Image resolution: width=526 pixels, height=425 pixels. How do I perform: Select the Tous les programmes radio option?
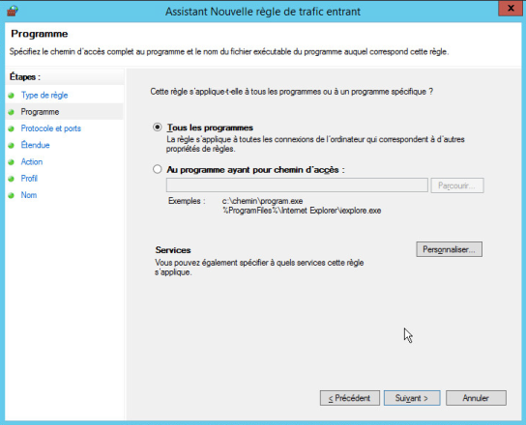(157, 127)
